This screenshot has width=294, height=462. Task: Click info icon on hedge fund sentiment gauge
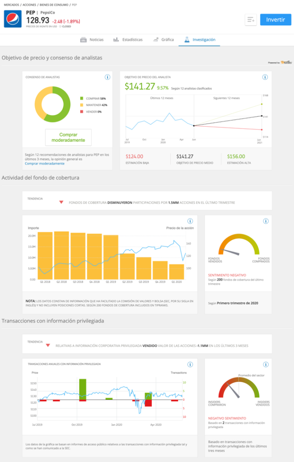(266, 221)
